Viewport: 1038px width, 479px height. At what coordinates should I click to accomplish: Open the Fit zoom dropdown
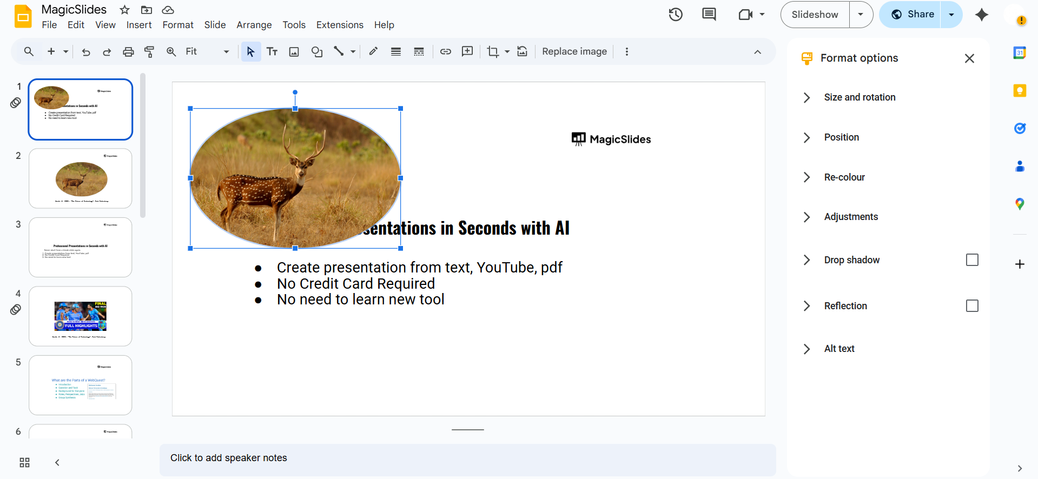point(207,52)
